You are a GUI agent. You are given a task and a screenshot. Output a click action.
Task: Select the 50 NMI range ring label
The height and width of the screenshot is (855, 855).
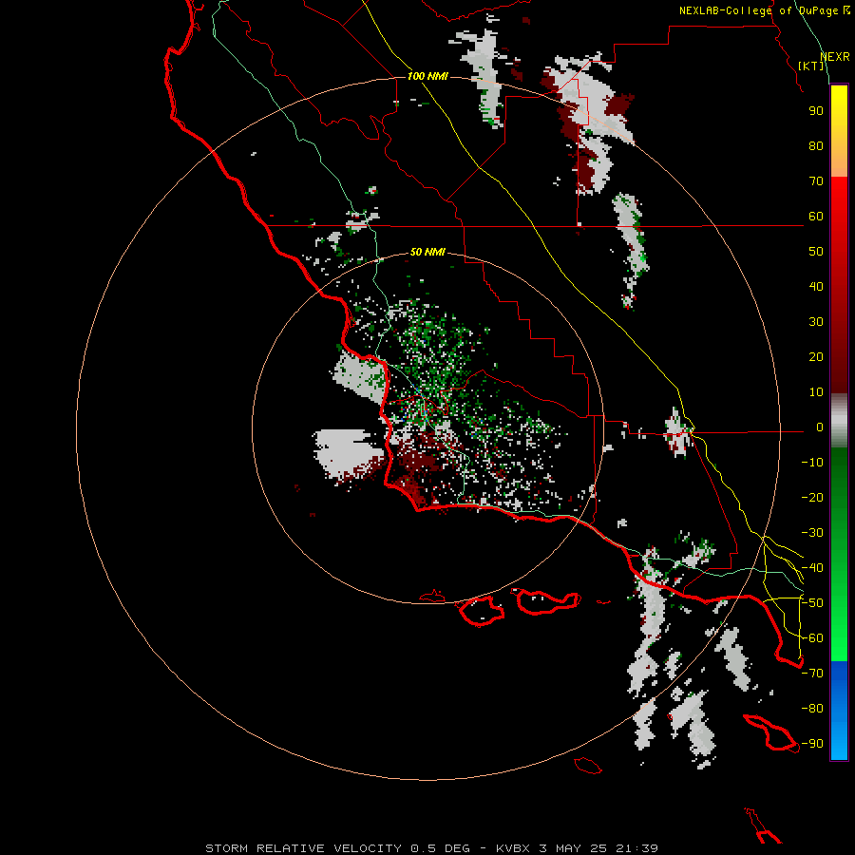pos(427,252)
